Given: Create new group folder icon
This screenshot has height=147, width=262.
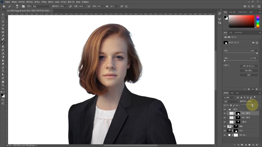Looking at the screenshot, I should 249,145.
